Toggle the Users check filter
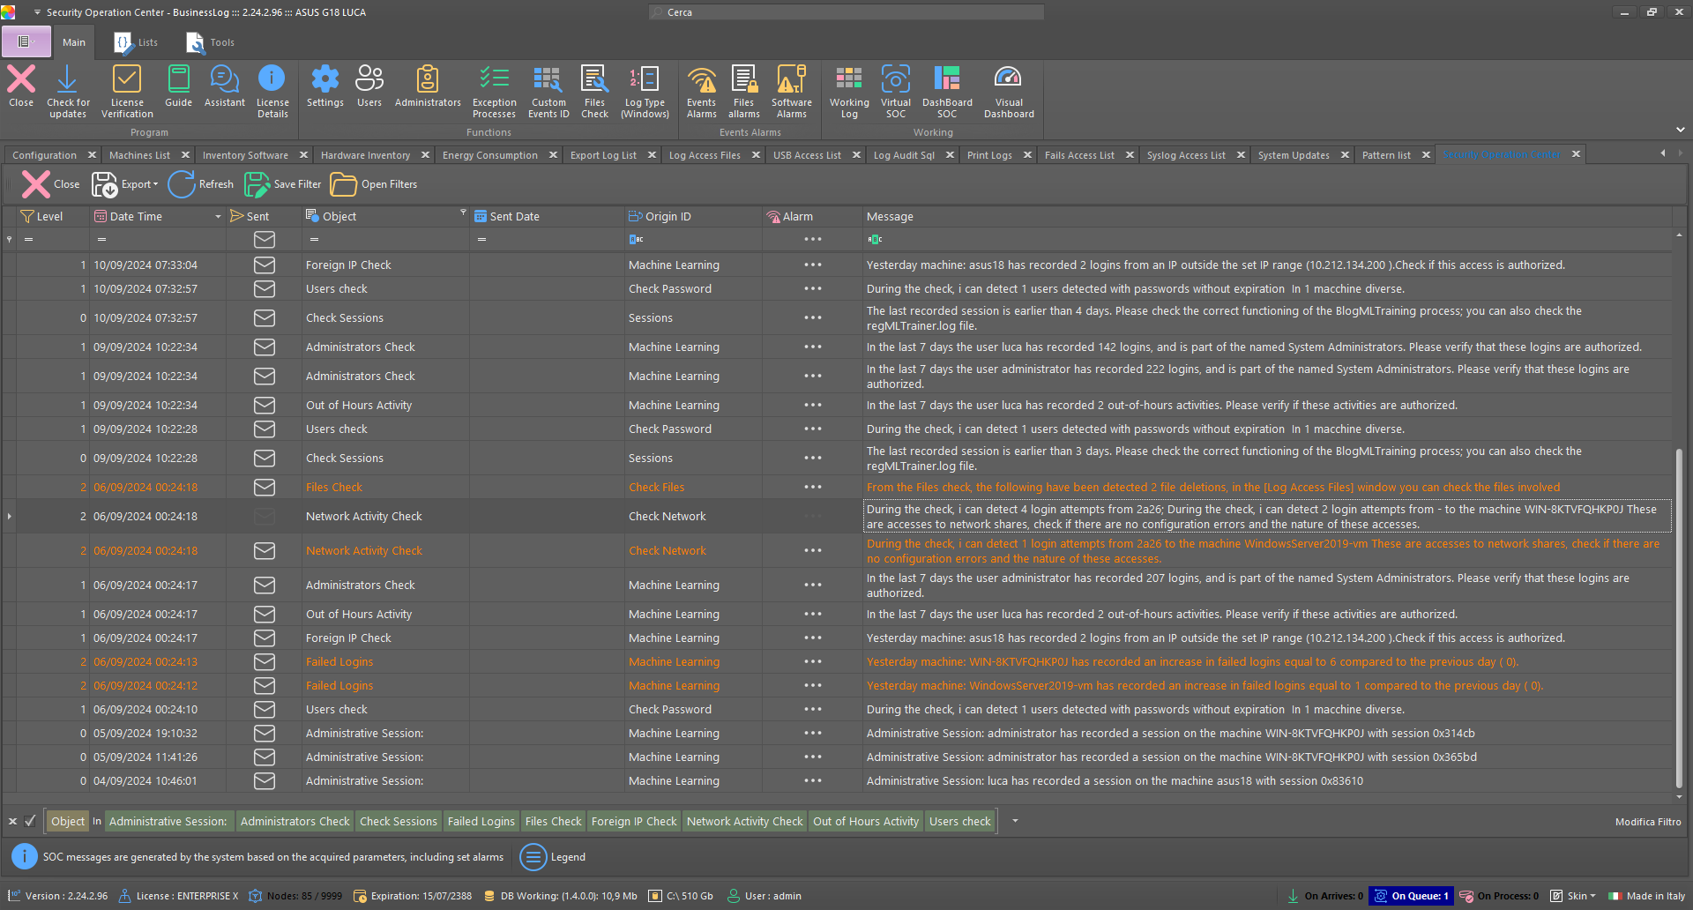Screen dimensions: 1693x910 click(959, 821)
